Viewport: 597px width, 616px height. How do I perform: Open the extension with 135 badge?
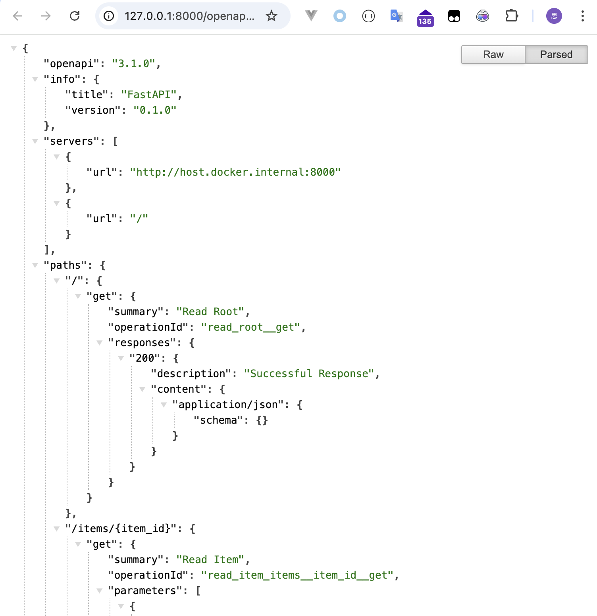(x=425, y=18)
